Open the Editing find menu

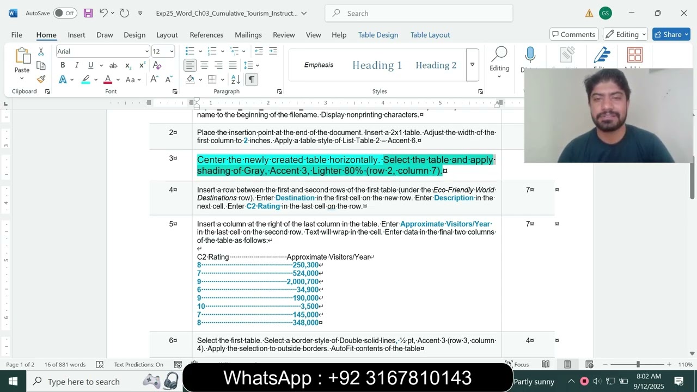(499, 63)
